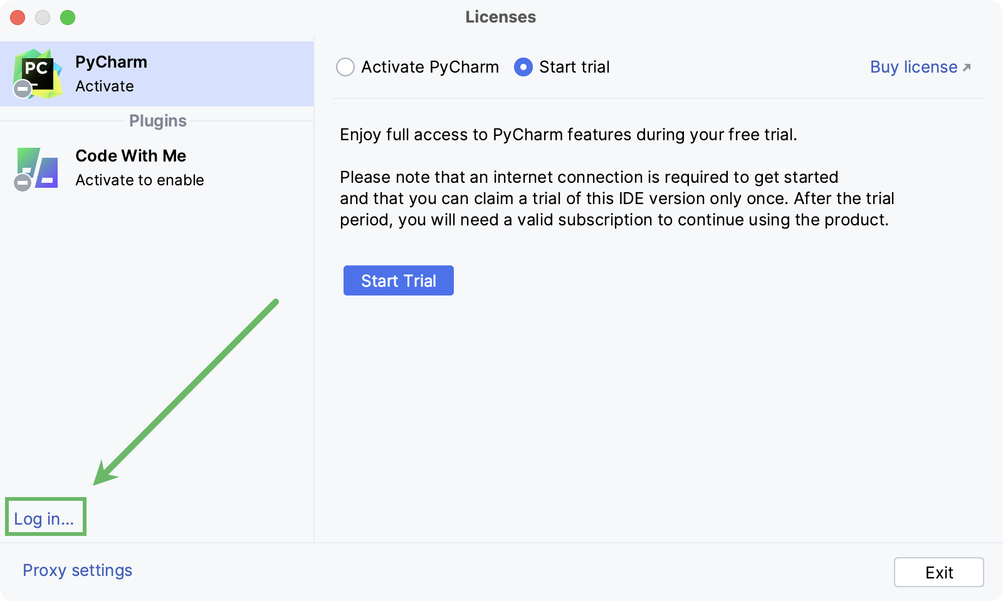Select the Activate PyCharm radio button
Viewport: 1003px width, 601px height.
(x=345, y=67)
